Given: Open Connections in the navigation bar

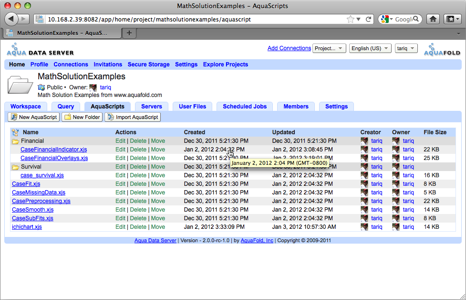Looking at the screenshot, I should [71, 64].
